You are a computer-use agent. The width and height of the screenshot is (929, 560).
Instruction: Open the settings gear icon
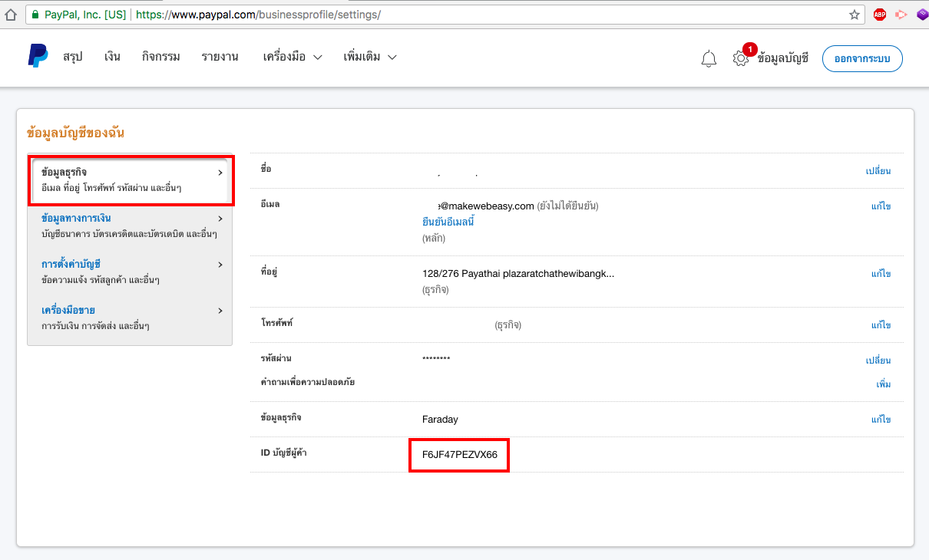coord(740,58)
